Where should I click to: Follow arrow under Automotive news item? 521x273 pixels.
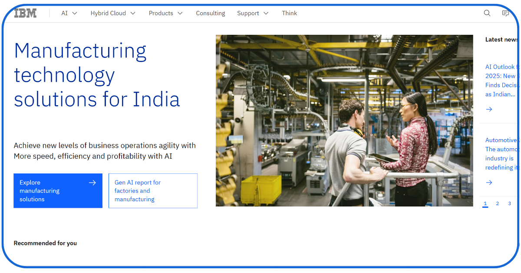[489, 183]
